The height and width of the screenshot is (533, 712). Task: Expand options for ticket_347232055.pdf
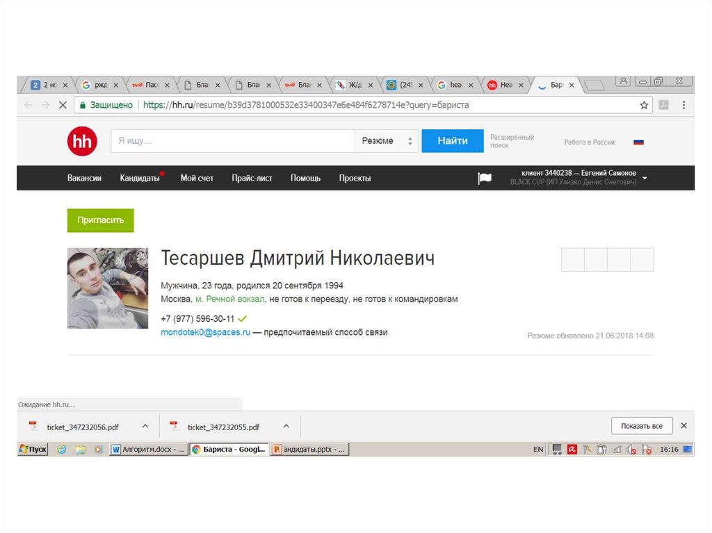pyautogui.click(x=286, y=426)
